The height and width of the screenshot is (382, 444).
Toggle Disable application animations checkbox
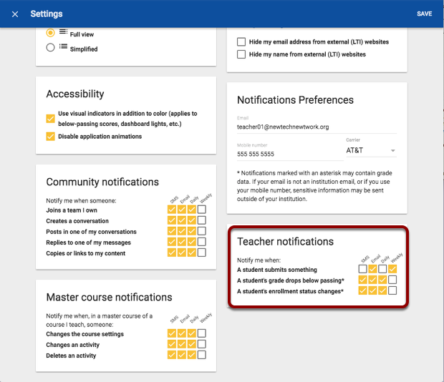(x=50, y=137)
